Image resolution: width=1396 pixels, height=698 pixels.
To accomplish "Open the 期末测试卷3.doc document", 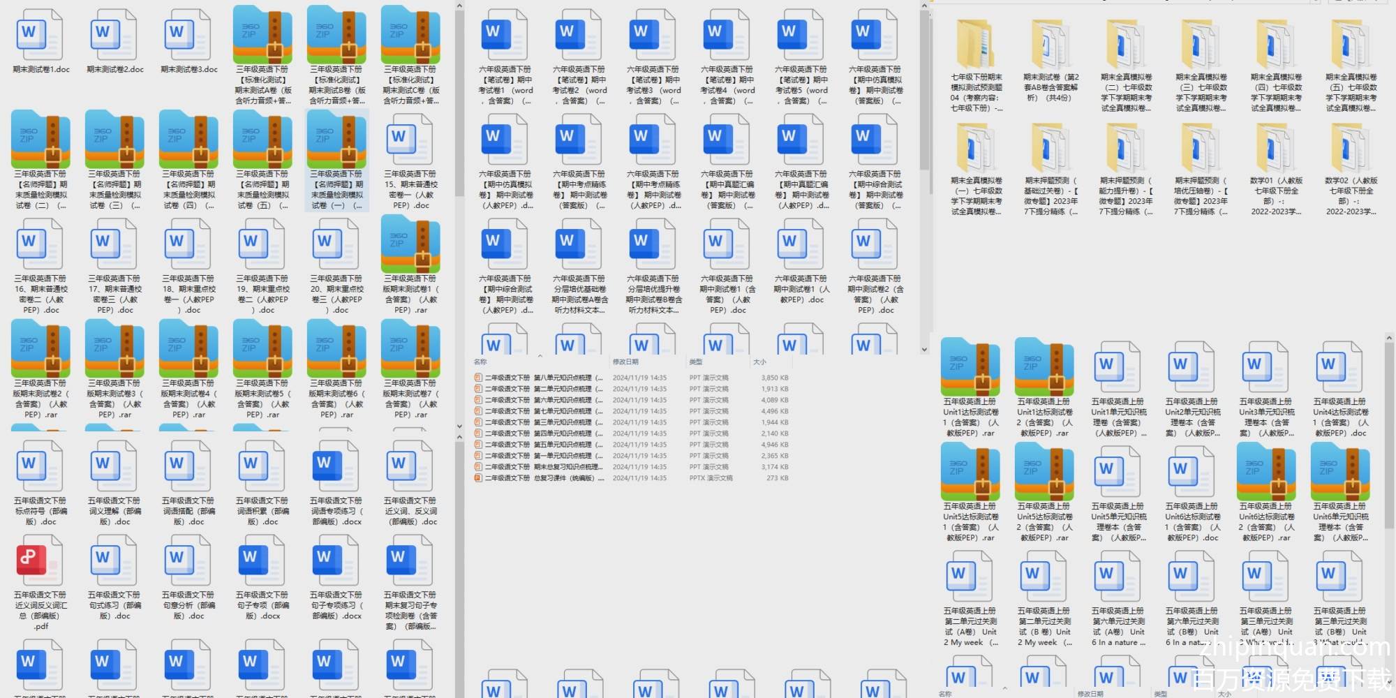I will 188,35.
